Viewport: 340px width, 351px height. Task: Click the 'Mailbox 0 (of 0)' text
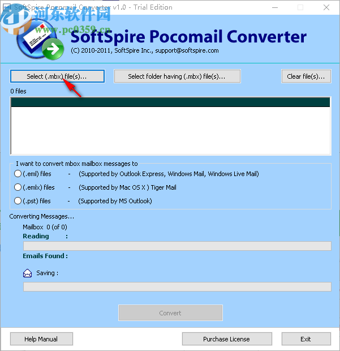45,227
